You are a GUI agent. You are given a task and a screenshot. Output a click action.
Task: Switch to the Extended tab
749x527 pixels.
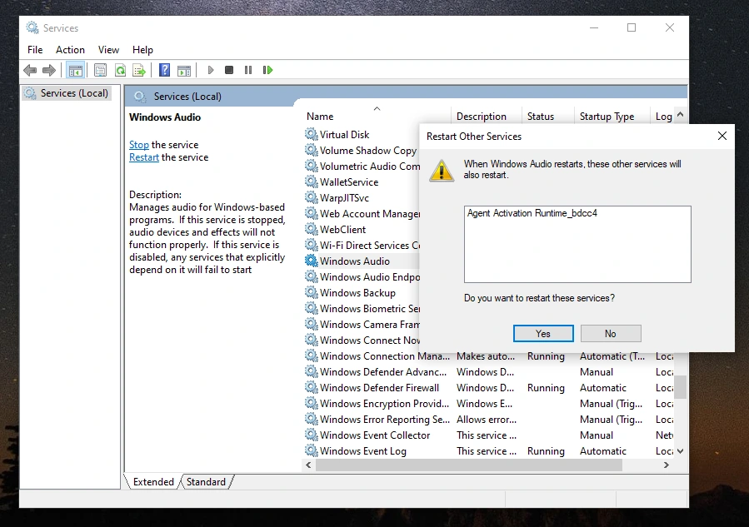click(x=153, y=482)
